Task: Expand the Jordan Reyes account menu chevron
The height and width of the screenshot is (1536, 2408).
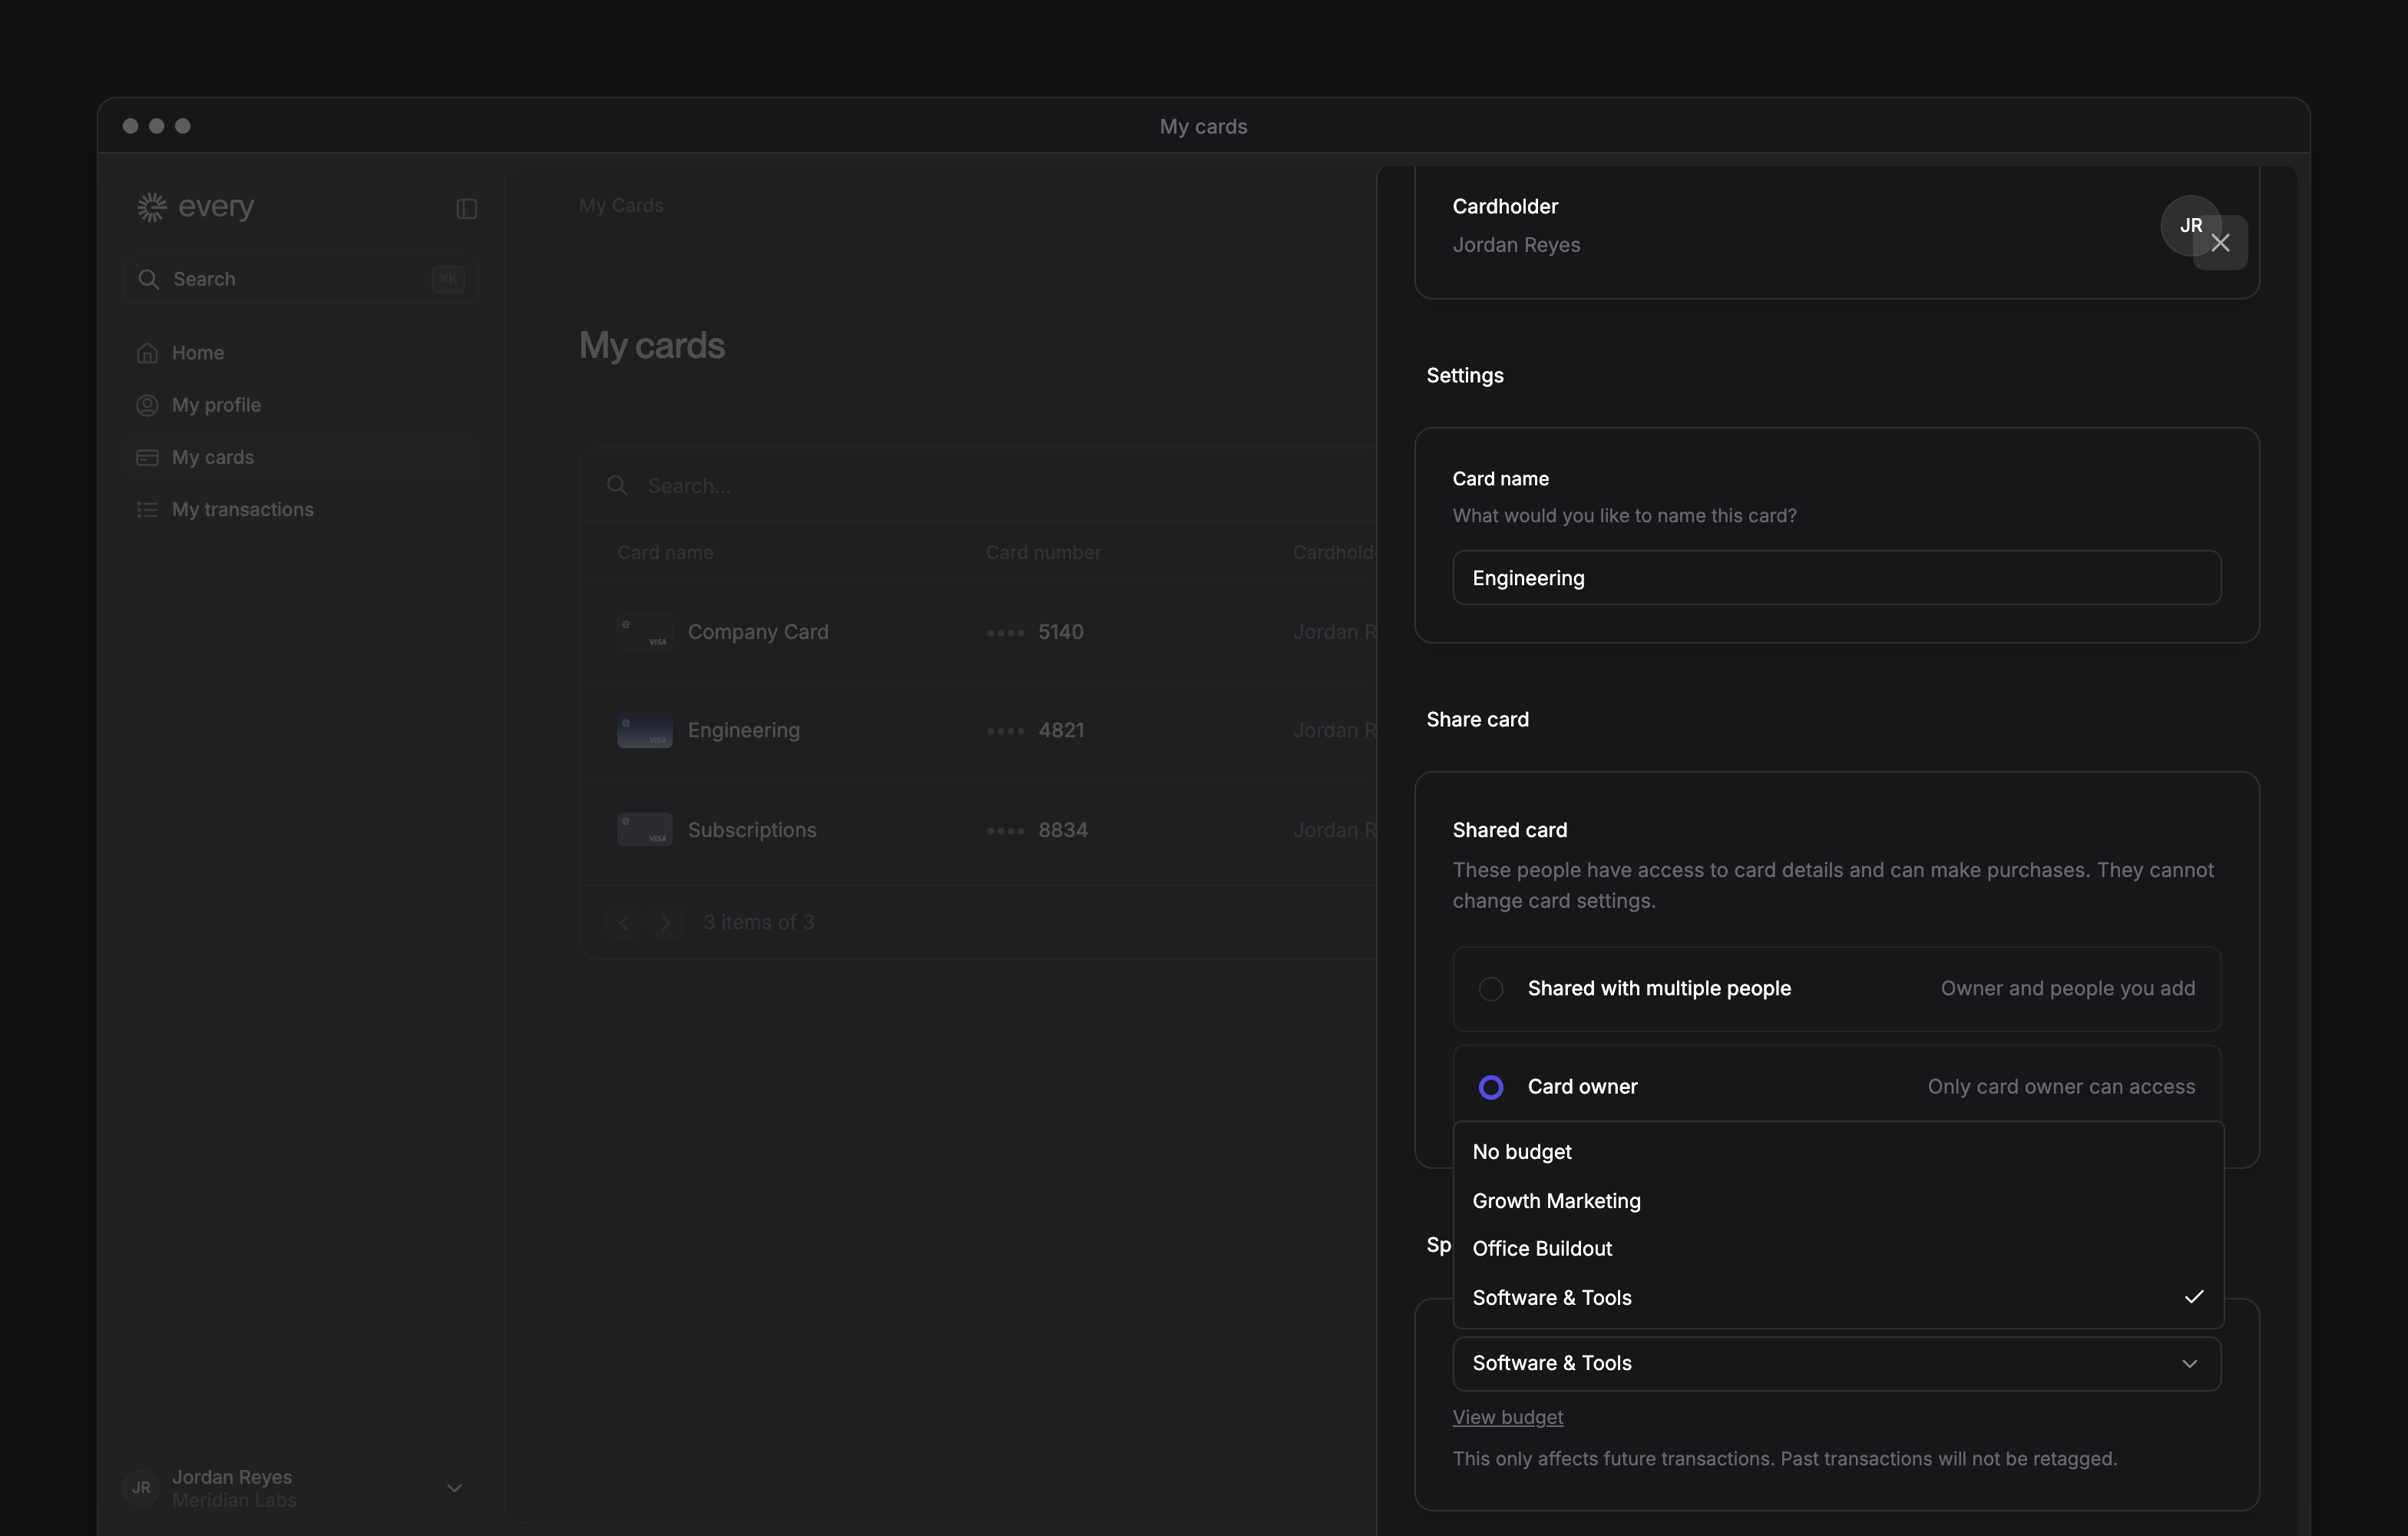Action: (x=454, y=1488)
